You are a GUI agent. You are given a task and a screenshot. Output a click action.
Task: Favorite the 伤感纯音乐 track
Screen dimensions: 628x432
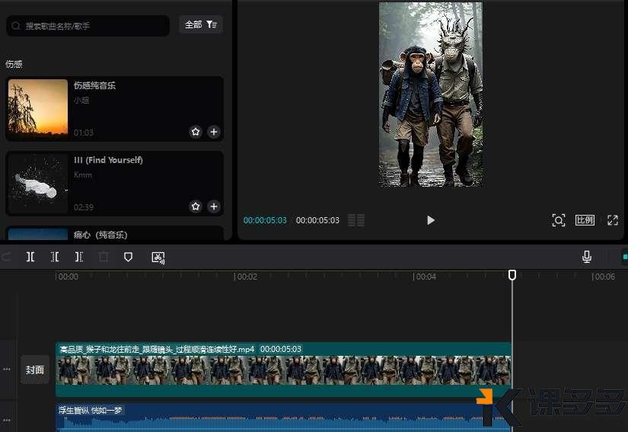[196, 132]
